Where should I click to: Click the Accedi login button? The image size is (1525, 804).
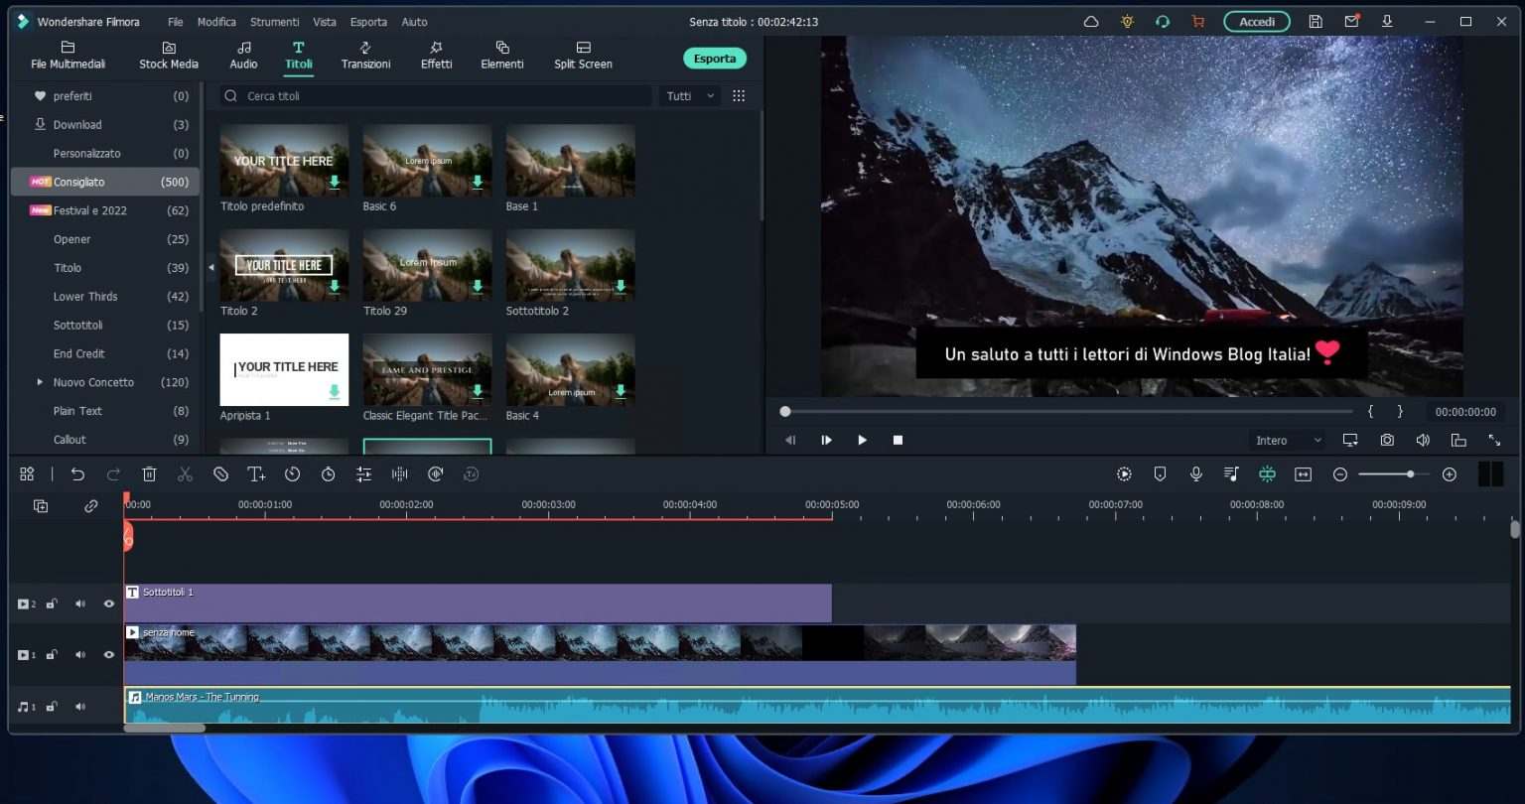(x=1257, y=20)
